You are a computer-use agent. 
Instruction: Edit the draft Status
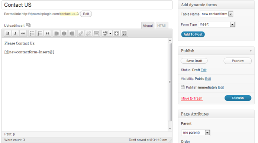[203, 70]
